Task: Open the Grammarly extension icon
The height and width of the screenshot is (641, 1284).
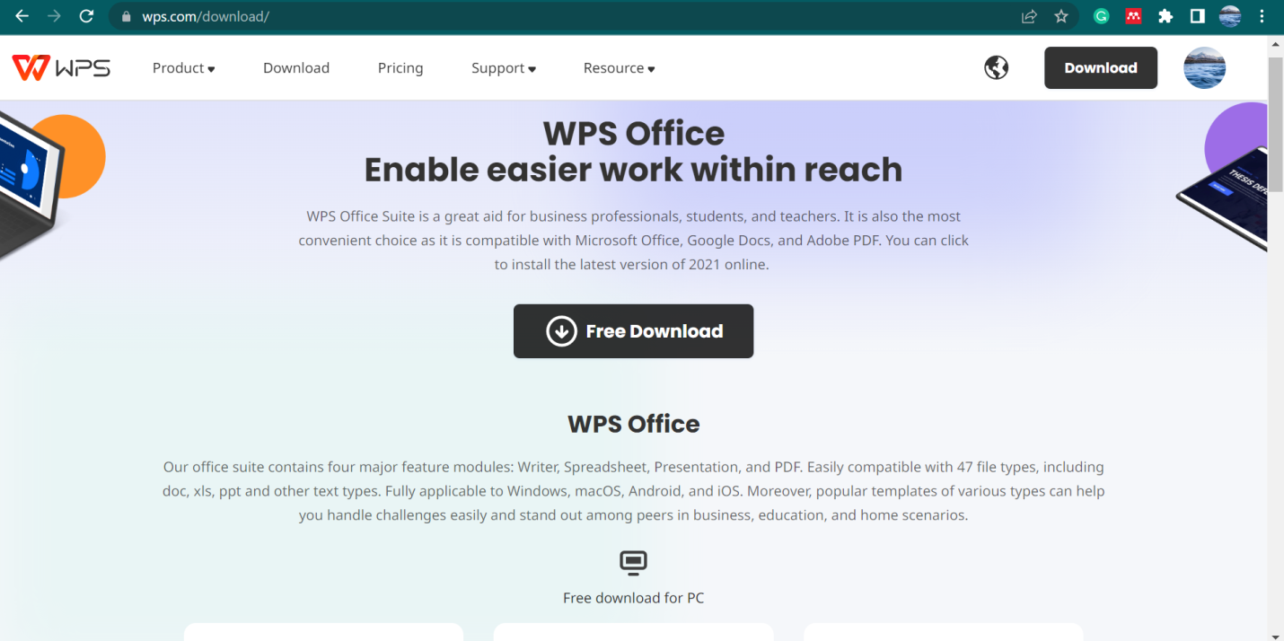Action: tap(1101, 16)
